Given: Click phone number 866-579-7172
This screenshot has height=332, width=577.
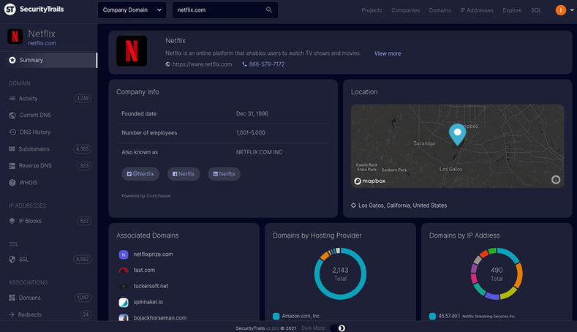Looking at the screenshot, I should point(267,64).
